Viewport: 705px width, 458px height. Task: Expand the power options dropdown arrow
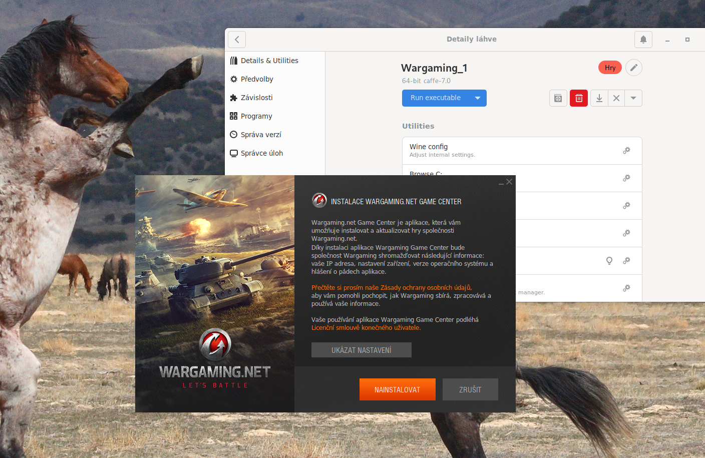click(x=633, y=98)
